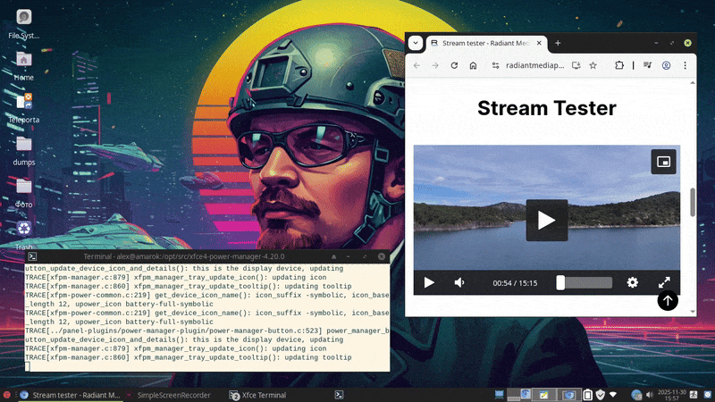Click the shield security tray icon
The width and height of the screenshot is (715, 402).
pyautogui.click(x=600, y=395)
